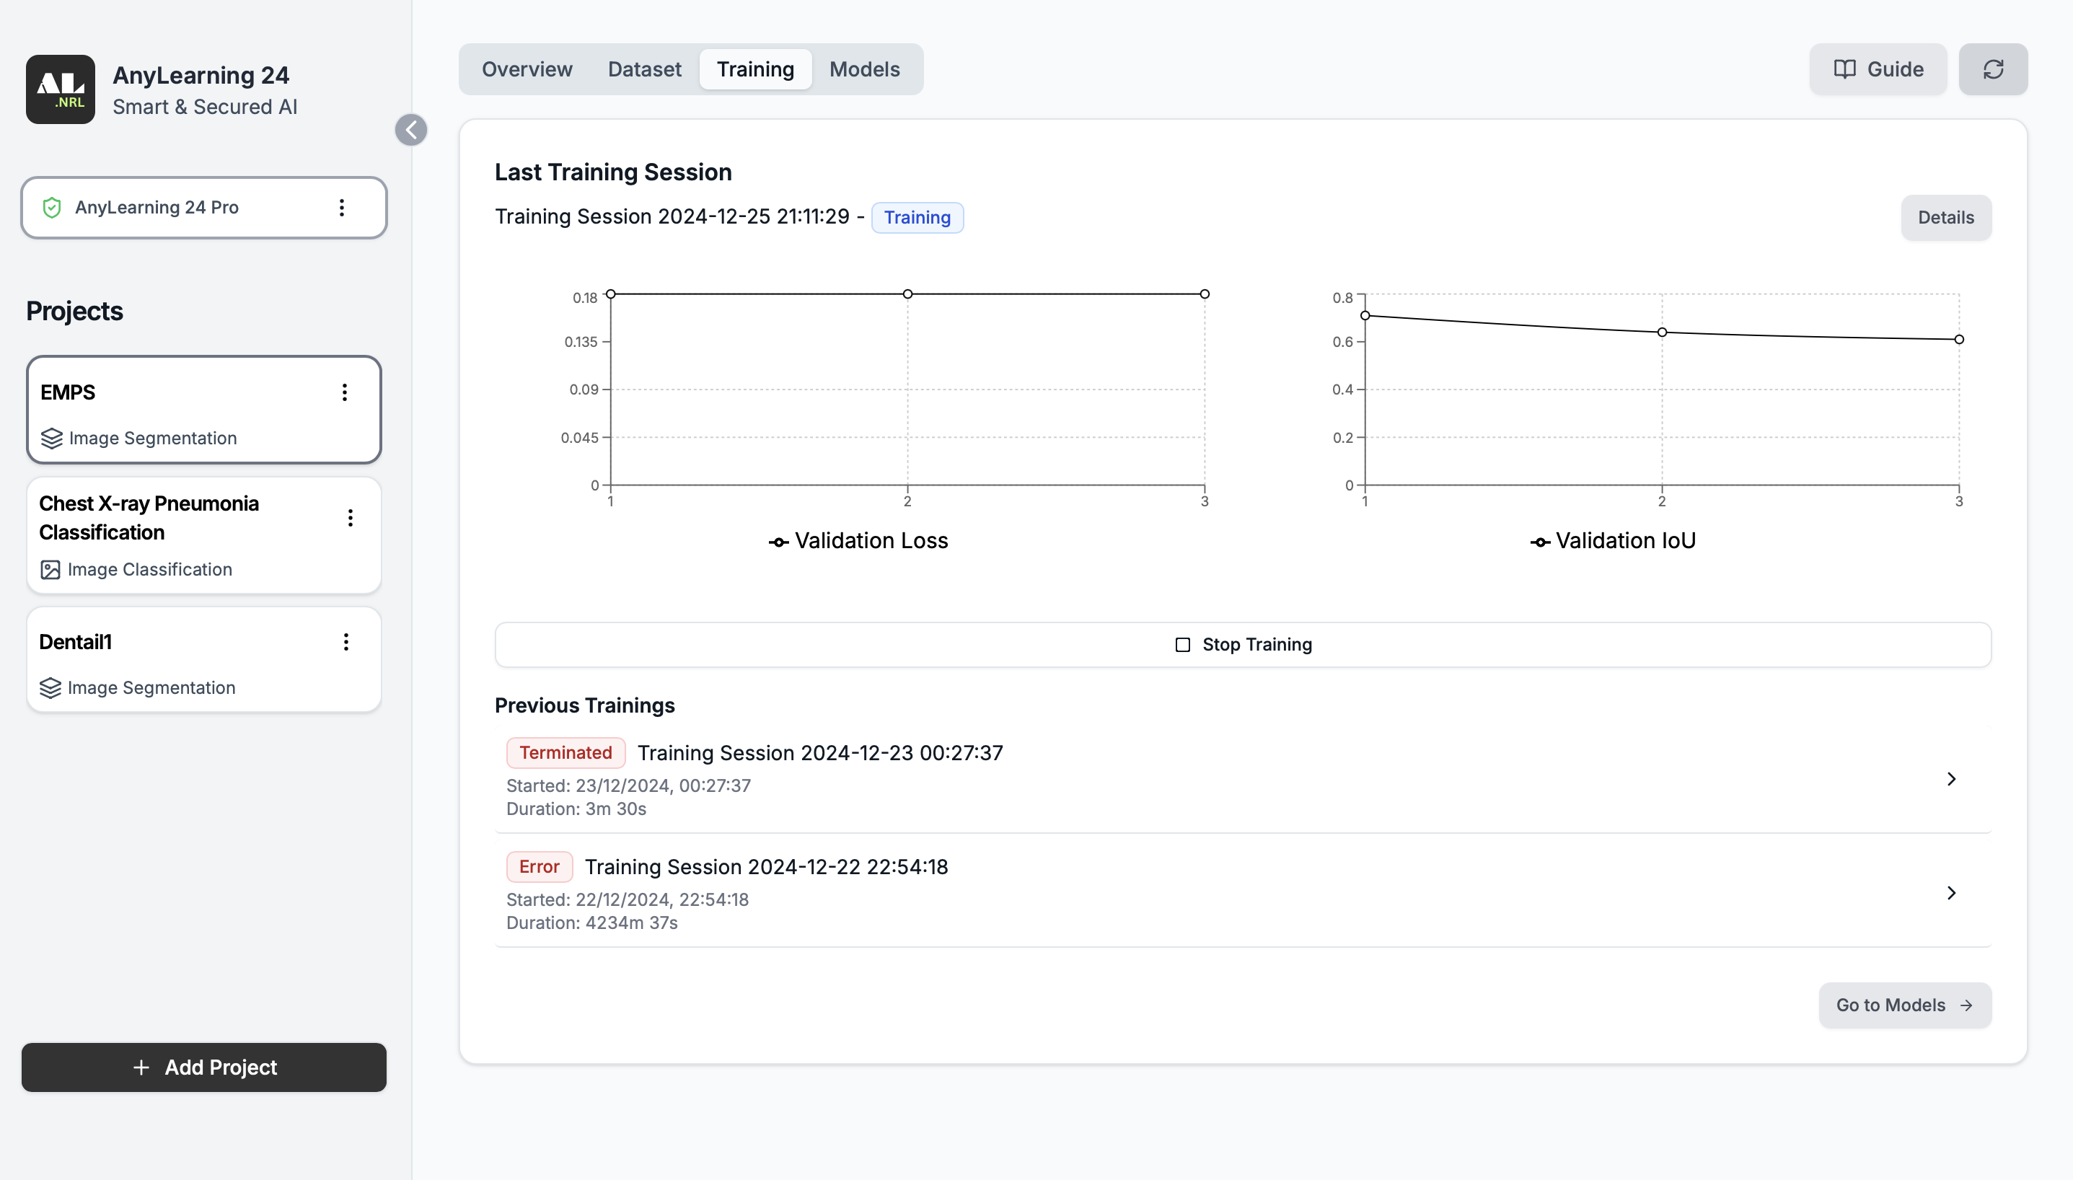Click the Add Project button
This screenshot has width=2073, height=1180.
204,1067
